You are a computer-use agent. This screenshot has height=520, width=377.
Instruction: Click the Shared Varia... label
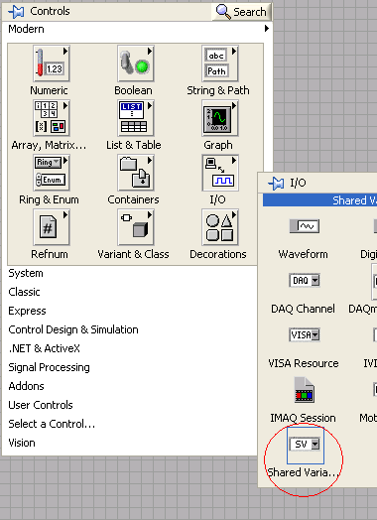pyautogui.click(x=303, y=472)
